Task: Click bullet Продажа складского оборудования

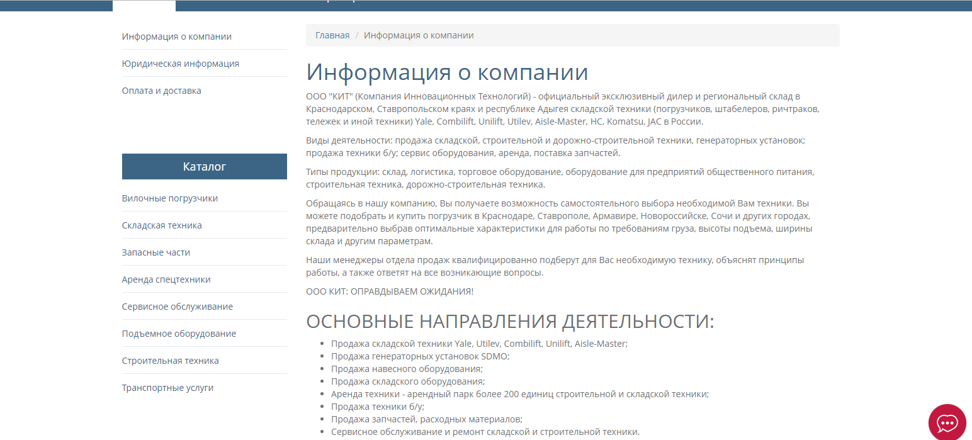Action: pyautogui.click(x=408, y=381)
